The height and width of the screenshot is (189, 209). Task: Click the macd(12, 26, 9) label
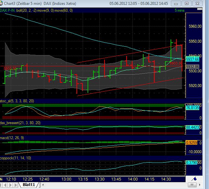coord(12,138)
